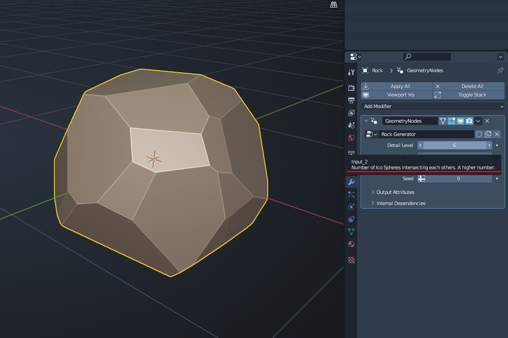Click Apply All modifiers button
The image size is (508, 338).
pyautogui.click(x=396, y=86)
